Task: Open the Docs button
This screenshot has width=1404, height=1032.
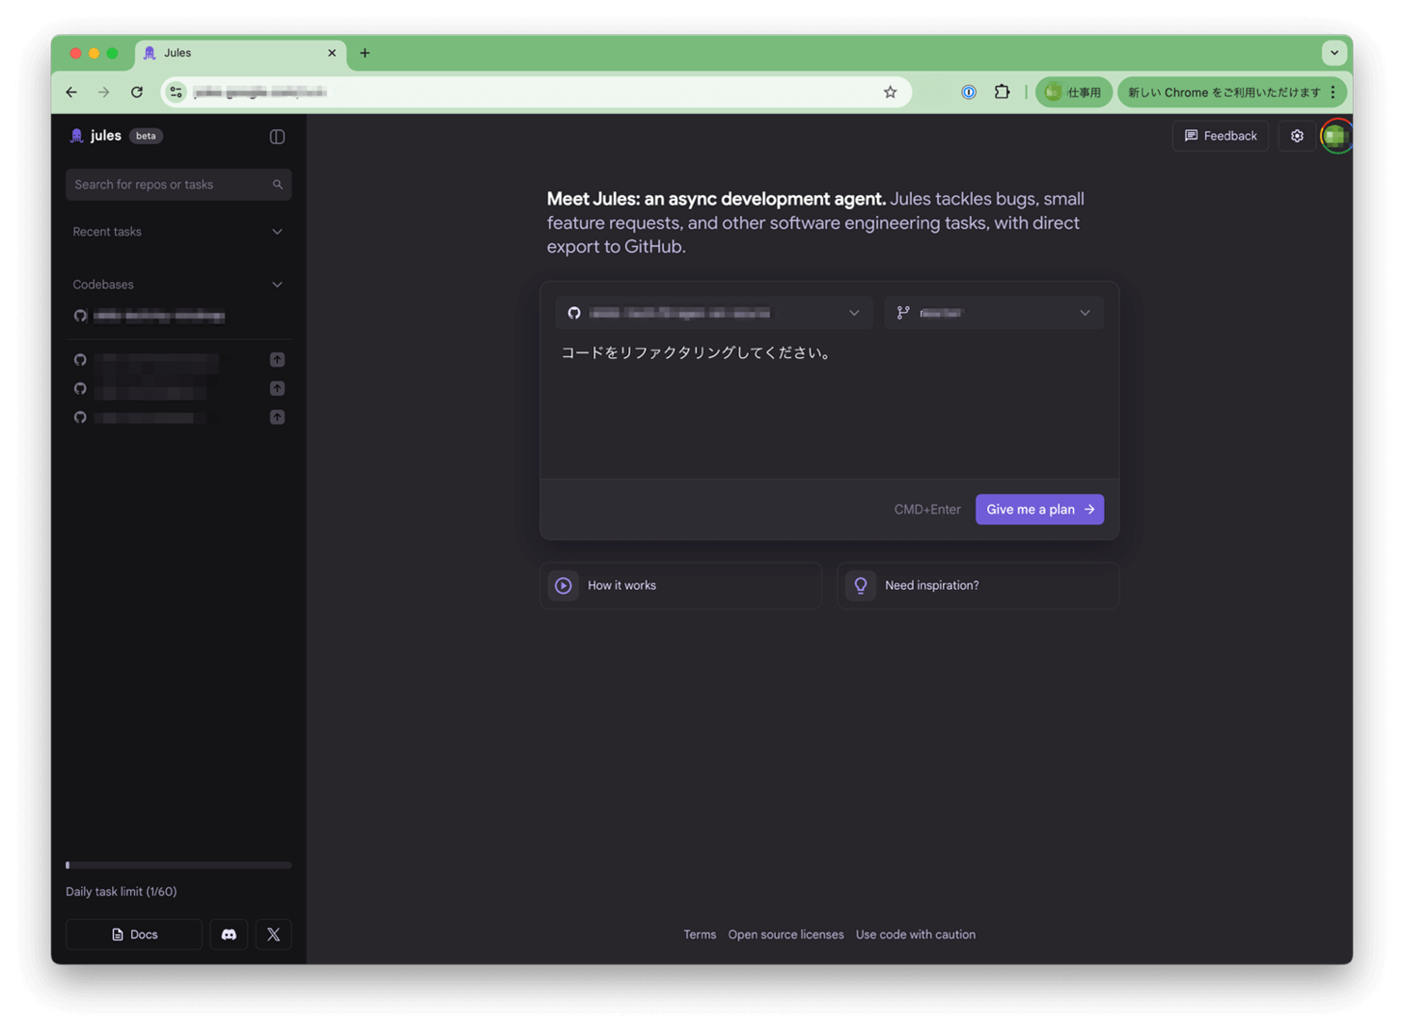Action: pyautogui.click(x=134, y=934)
